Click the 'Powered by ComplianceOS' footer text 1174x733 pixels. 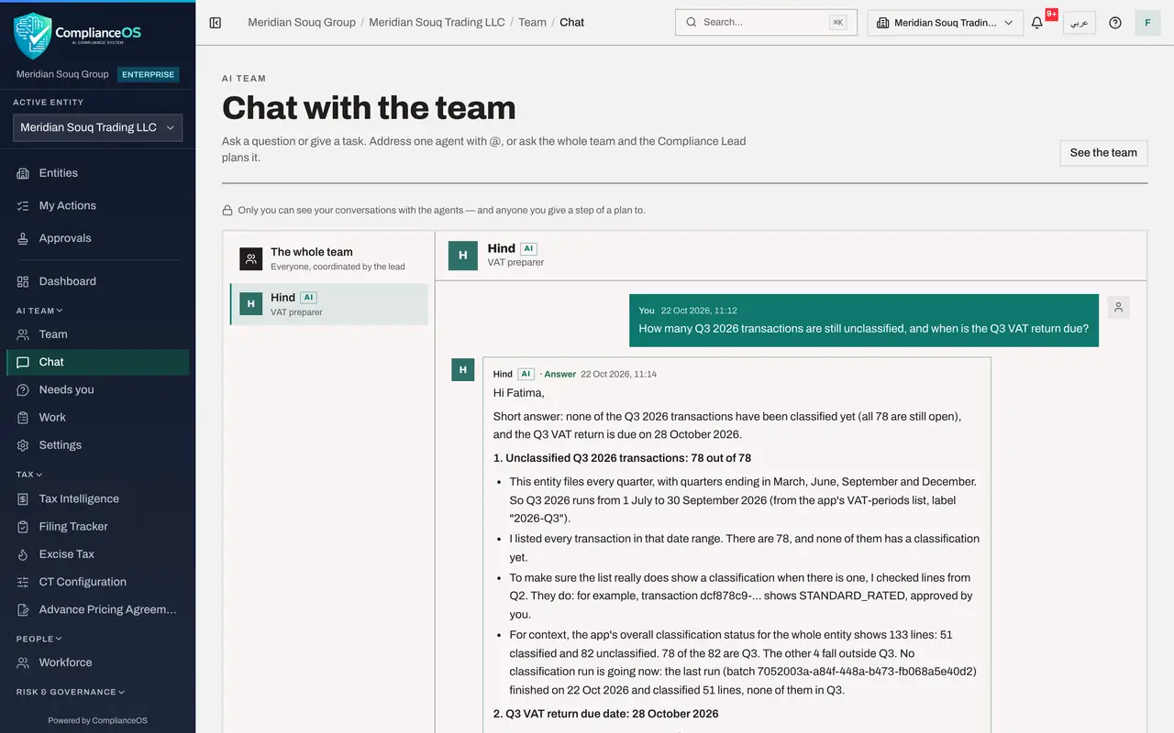[x=97, y=720]
